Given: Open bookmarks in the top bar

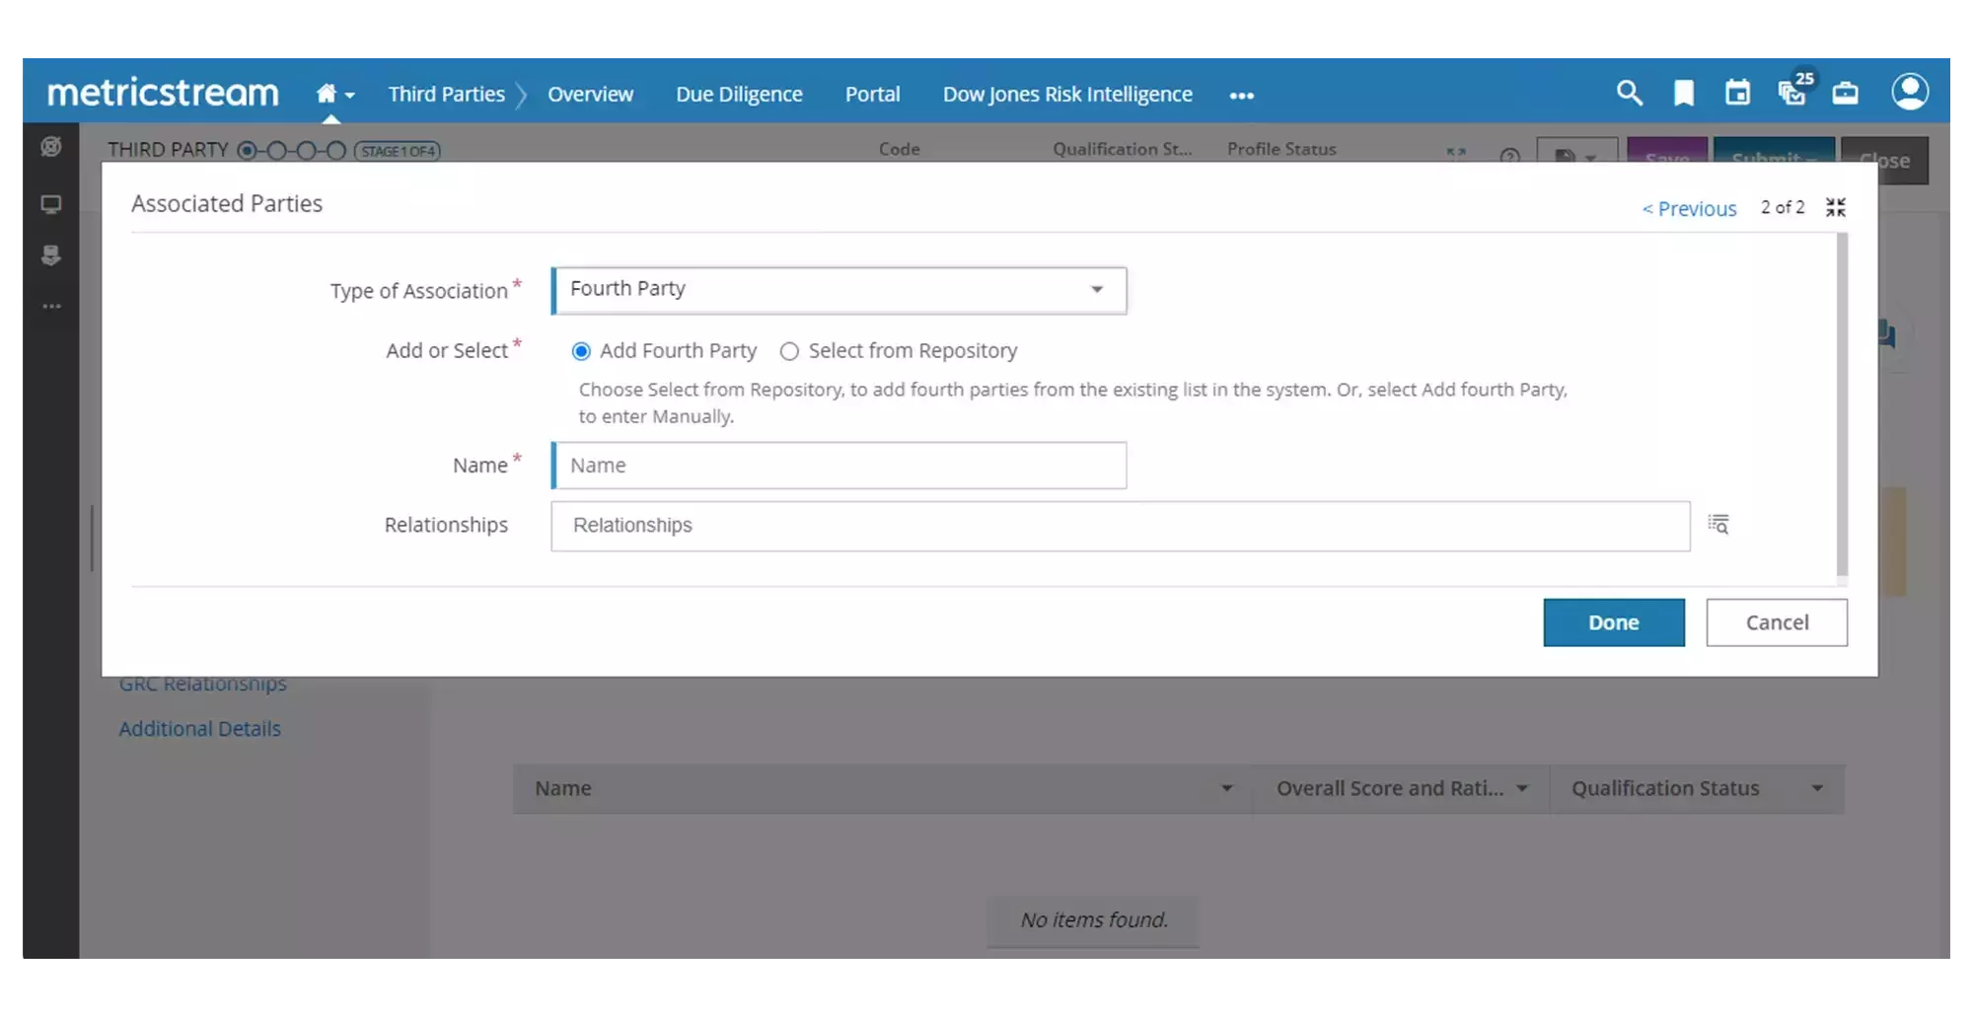Looking at the screenshot, I should 1684,93.
